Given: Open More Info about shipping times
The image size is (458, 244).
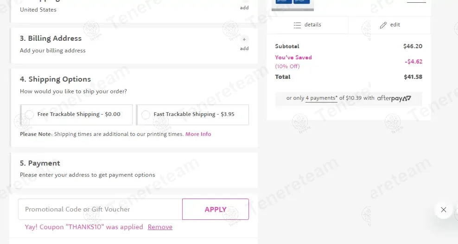Looking at the screenshot, I should [198, 134].
